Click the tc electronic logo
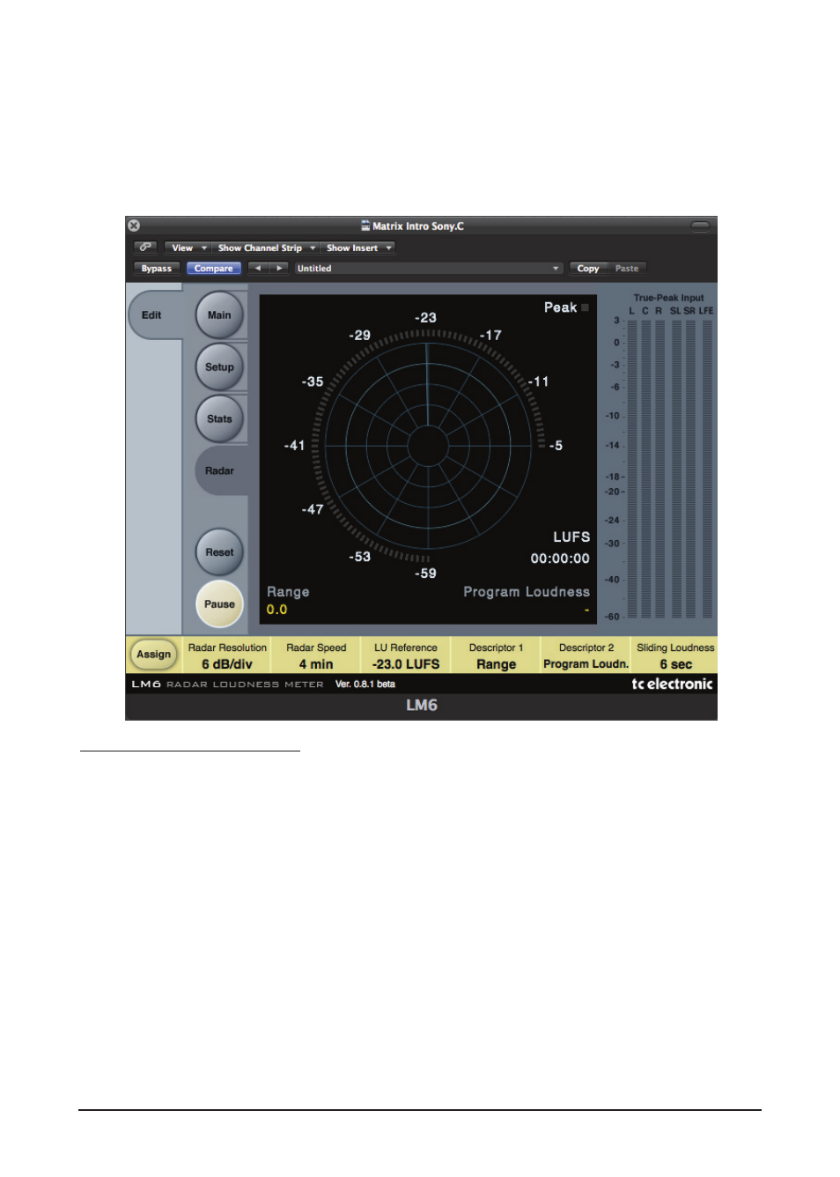Viewport: 840px width, 1177px height. pyautogui.click(x=672, y=684)
